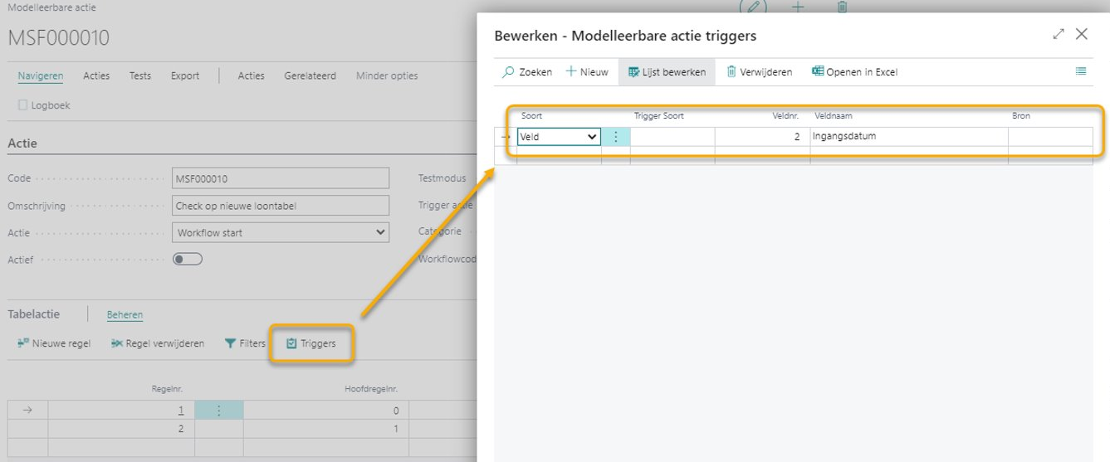
Task: Open the Gerelateerd menu
Action: pos(310,75)
